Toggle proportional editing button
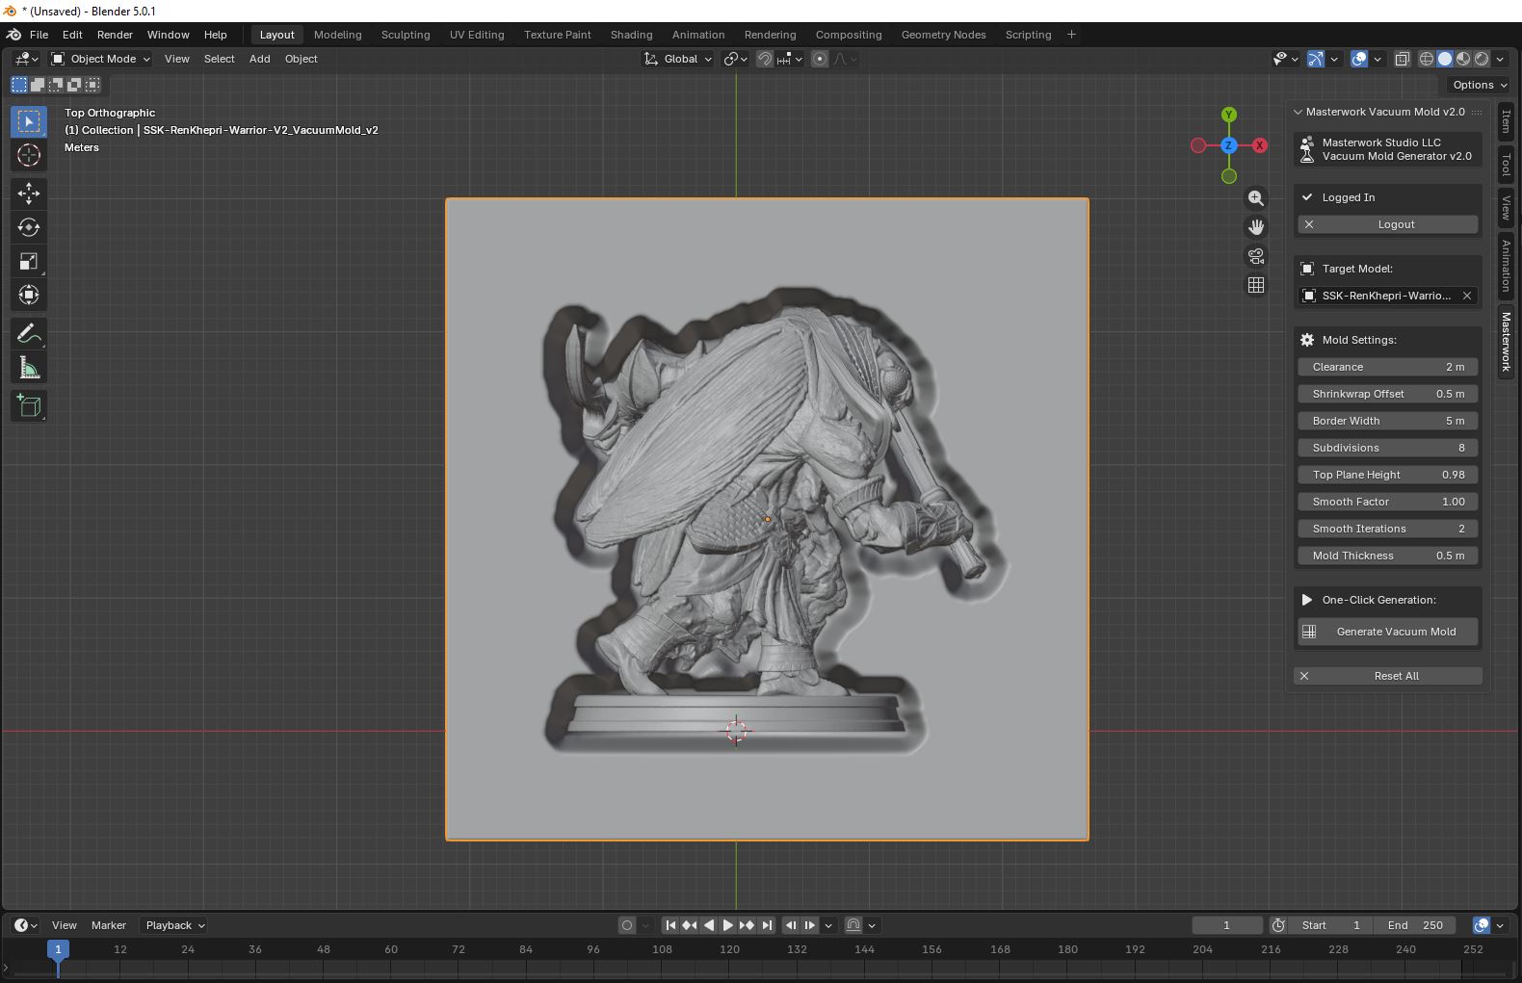Screen dimensions: 1522x983 (820, 59)
